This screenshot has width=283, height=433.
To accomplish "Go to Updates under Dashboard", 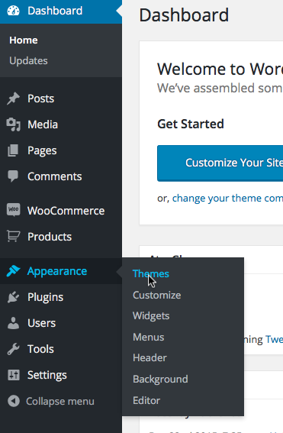I will (x=28, y=61).
